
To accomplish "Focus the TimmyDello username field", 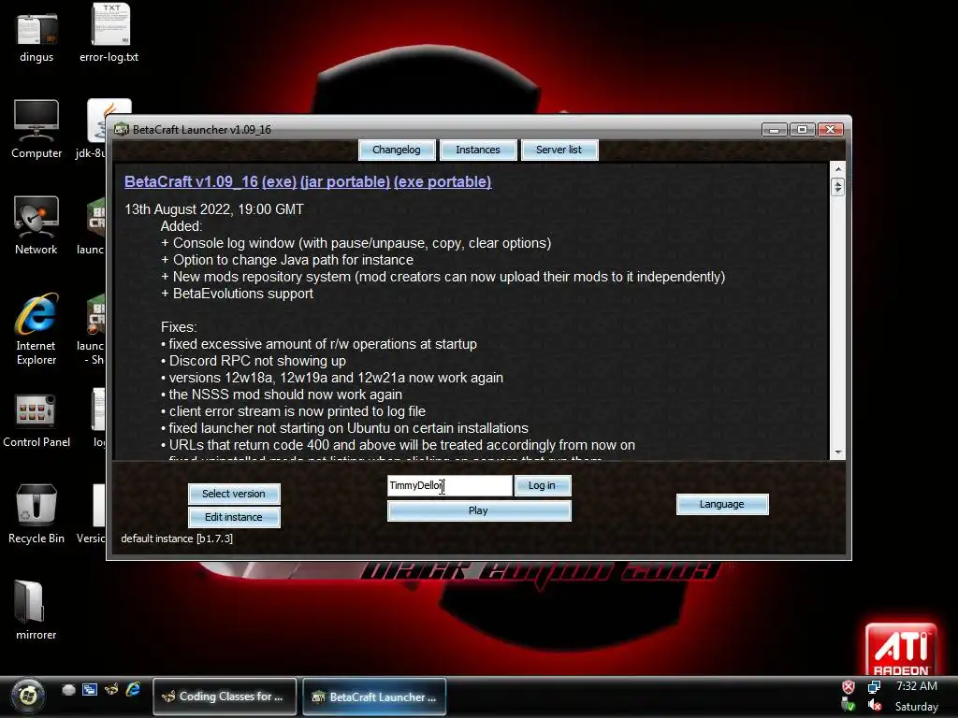I will tap(450, 486).
